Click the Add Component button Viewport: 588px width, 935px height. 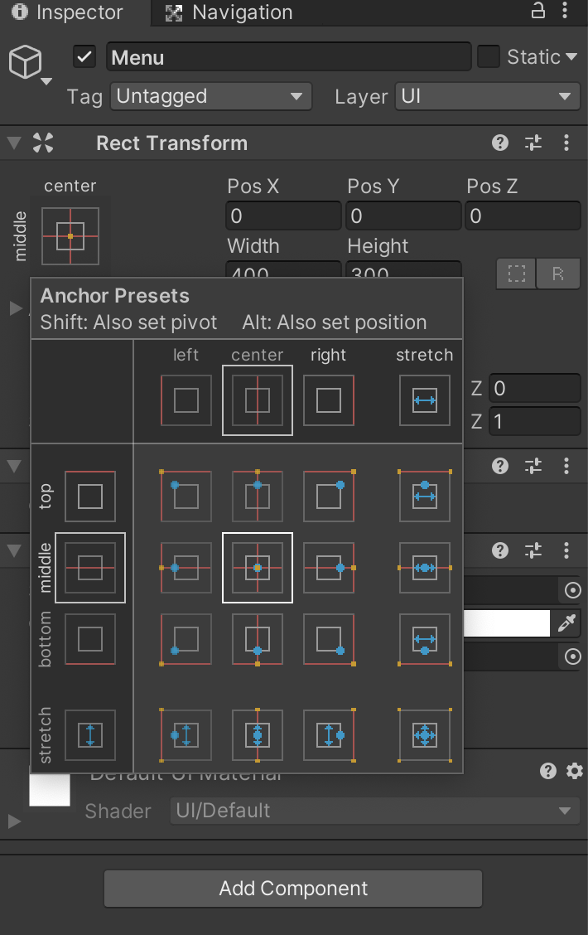(x=293, y=889)
